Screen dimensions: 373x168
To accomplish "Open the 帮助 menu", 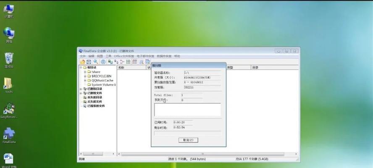I will (x=177, y=56).
